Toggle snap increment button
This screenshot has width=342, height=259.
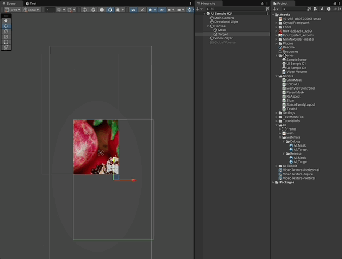[69, 10]
